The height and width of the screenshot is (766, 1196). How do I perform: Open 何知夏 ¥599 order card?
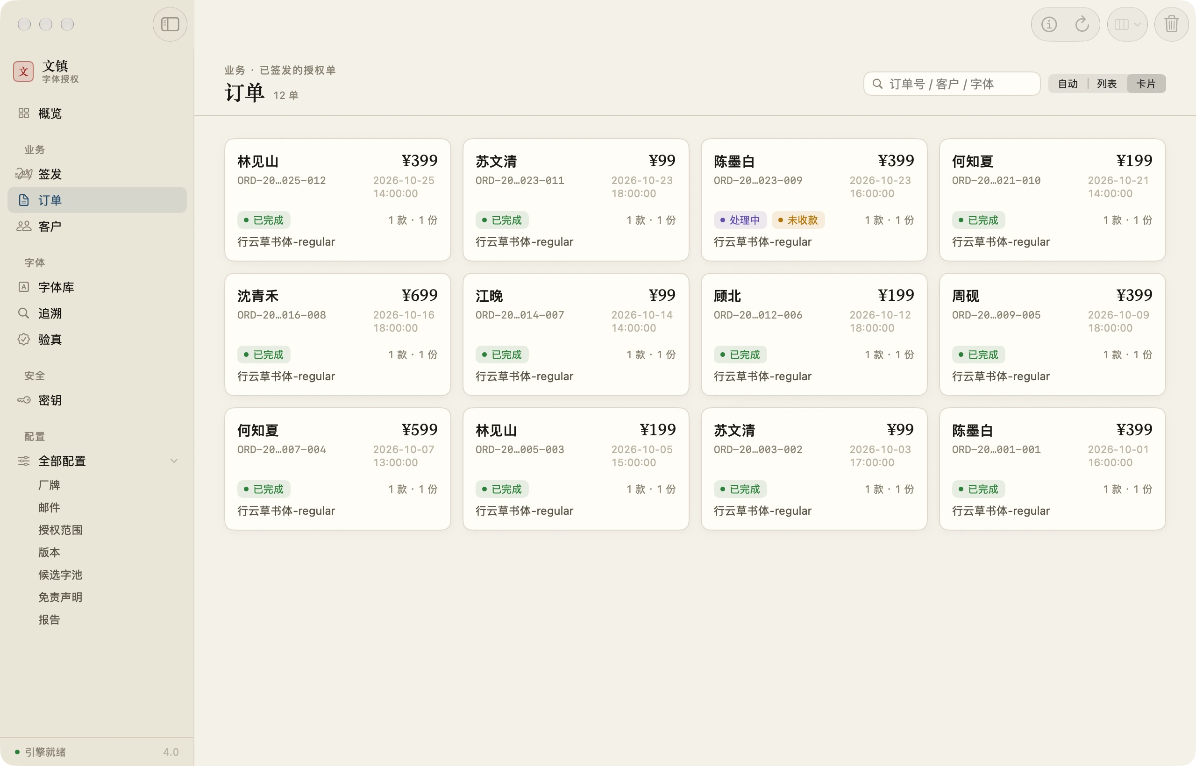point(337,469)
